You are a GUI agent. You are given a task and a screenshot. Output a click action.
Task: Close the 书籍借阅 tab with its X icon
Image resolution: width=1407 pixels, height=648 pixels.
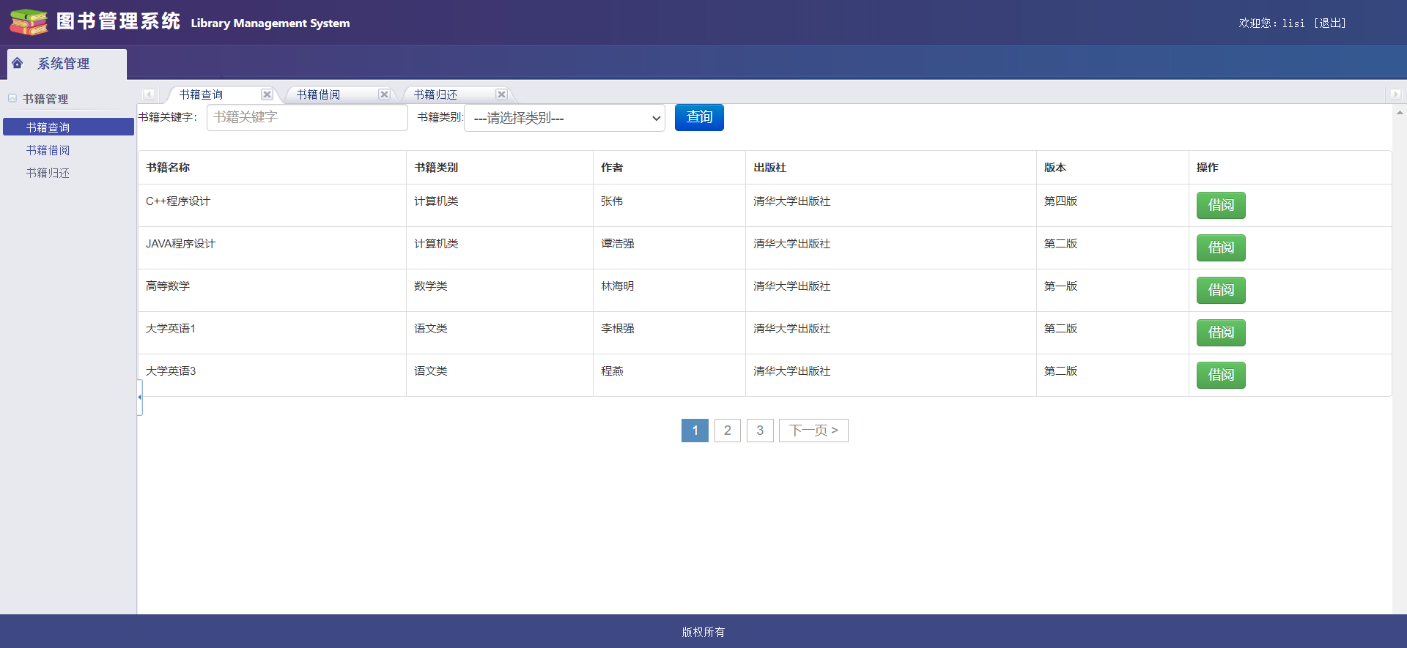(384, 94)
